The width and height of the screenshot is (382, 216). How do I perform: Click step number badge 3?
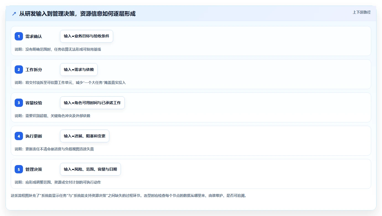click(19, 103)
